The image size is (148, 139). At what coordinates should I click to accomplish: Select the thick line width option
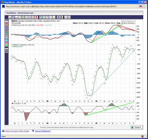(7, 52)
